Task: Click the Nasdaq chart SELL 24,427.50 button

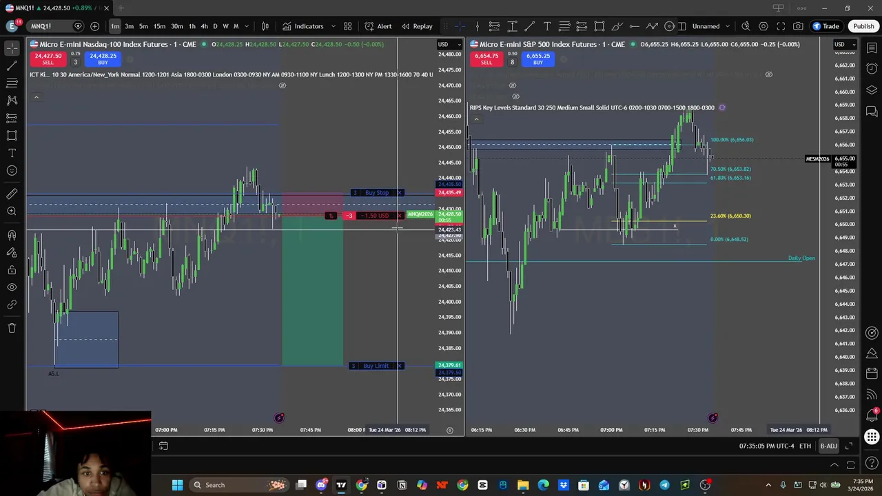Action: [48, 59]
